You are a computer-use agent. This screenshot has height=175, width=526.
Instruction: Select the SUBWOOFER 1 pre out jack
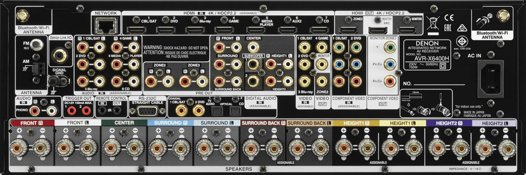point(253,65)
